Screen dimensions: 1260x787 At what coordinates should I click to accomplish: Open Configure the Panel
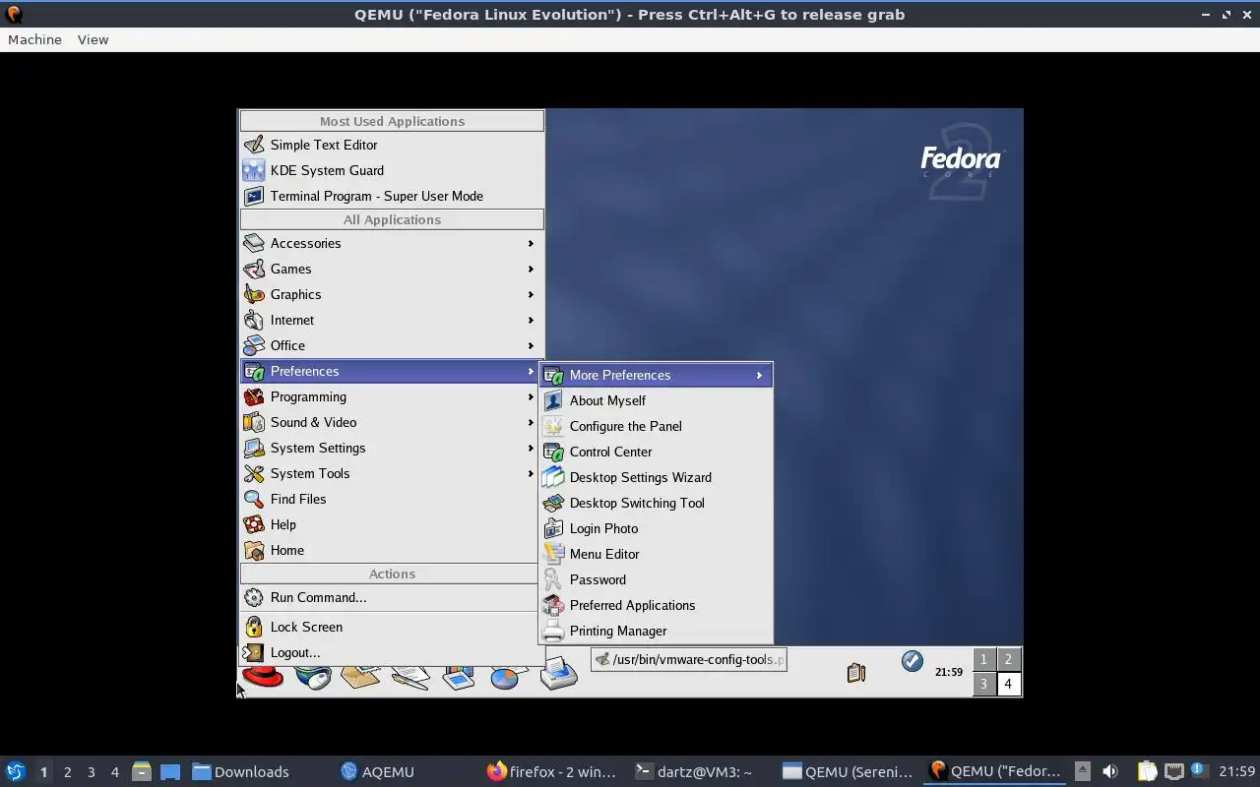(x=657, y=426)
